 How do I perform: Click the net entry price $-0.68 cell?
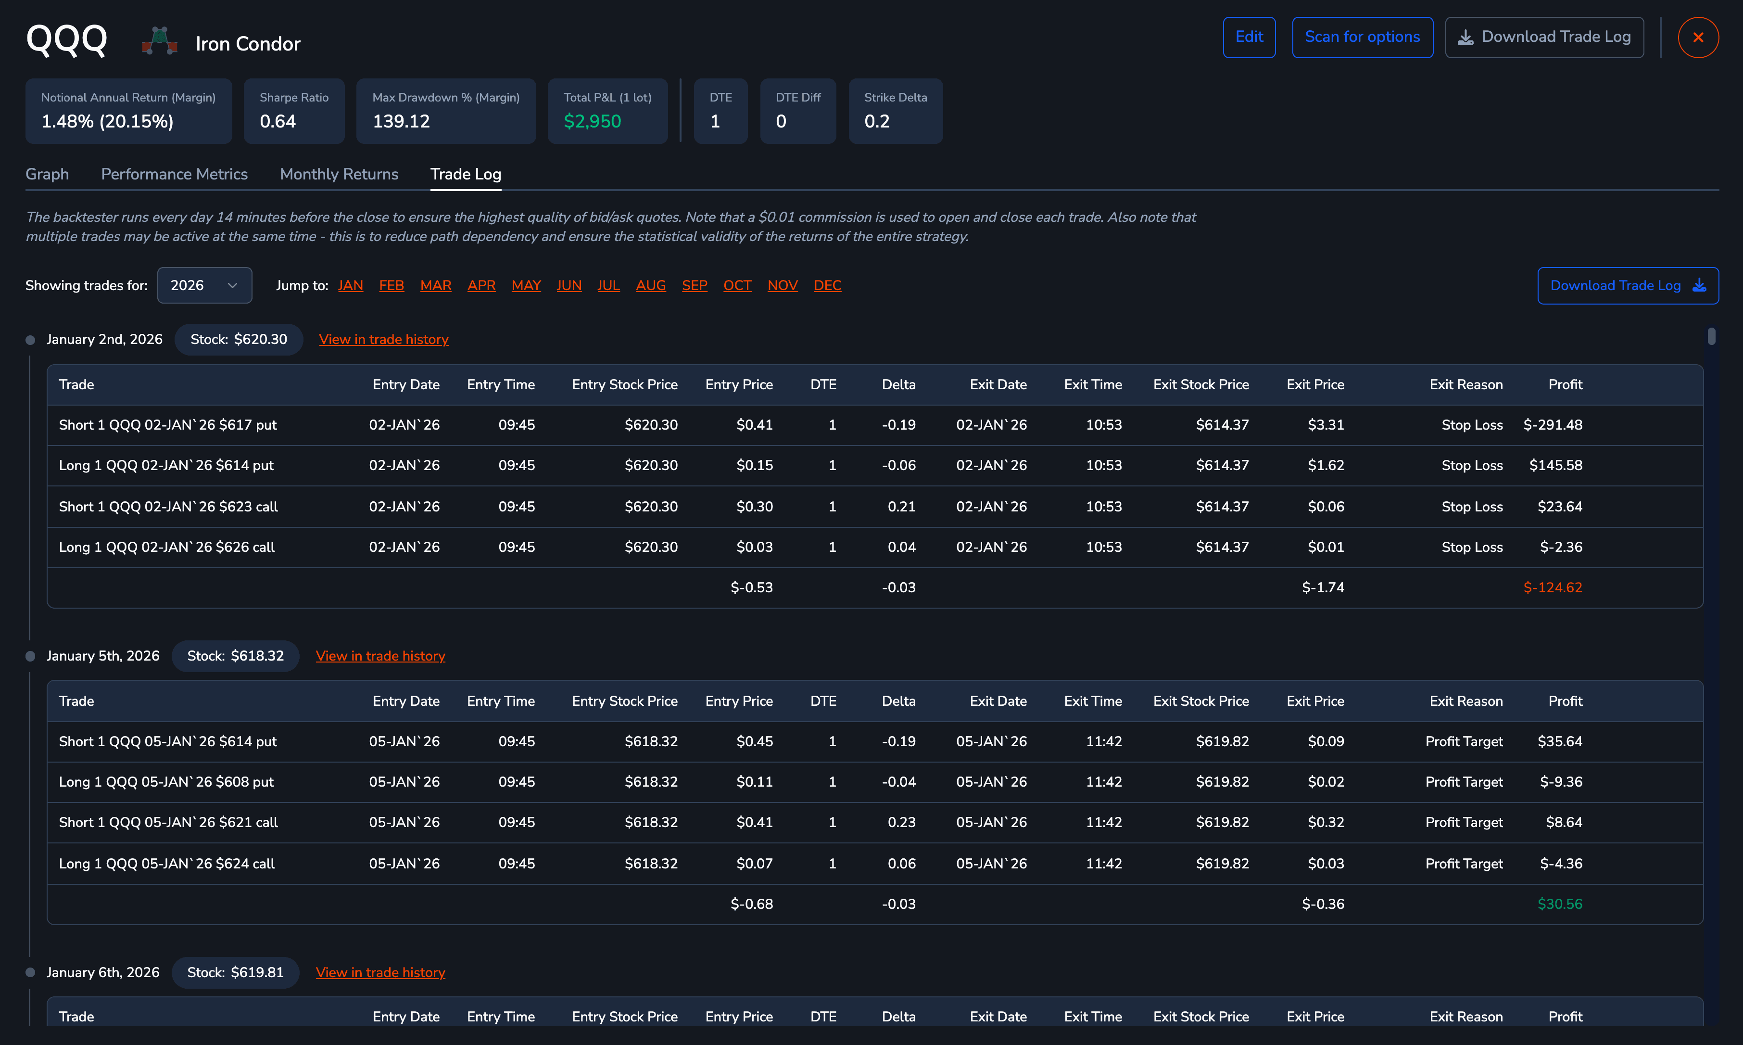pyautogui.click(x=751, y=904)
